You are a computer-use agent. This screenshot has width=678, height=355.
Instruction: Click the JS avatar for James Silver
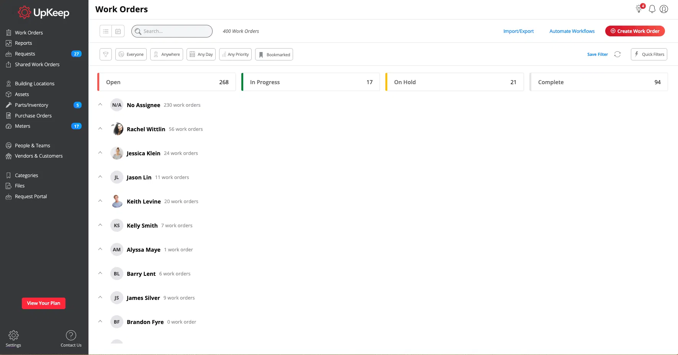click(117, 298)
